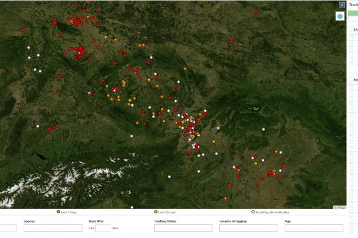The height and width of the screenshot is (238, 358).
Task: Click the orange Last 7 days legend icon
Action: pos(58,212)
